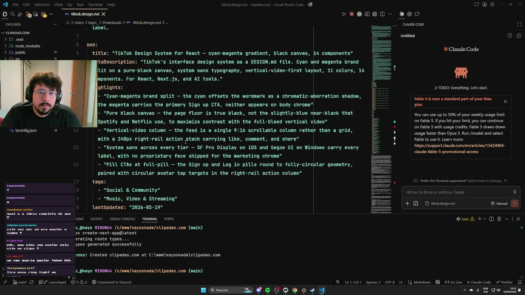Click the plus attach icon below Claude prompt
This screenshot has height=295, width=525.
407,203
